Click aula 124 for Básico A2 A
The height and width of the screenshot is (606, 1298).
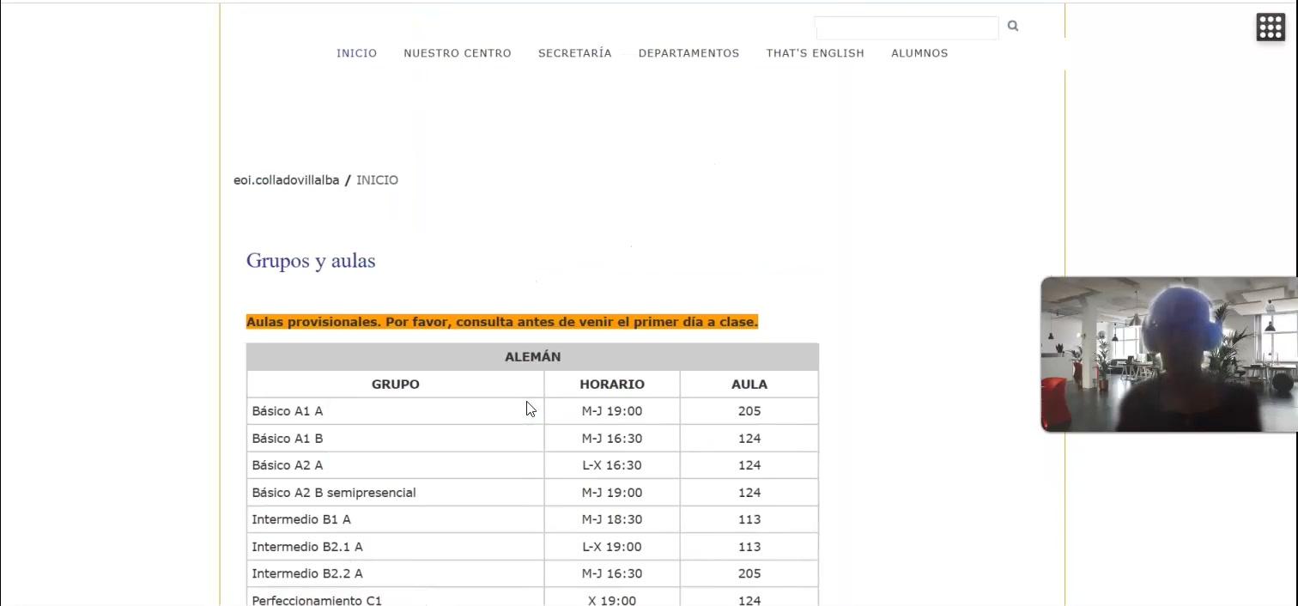pyautogui.click(x=749, y=465)
